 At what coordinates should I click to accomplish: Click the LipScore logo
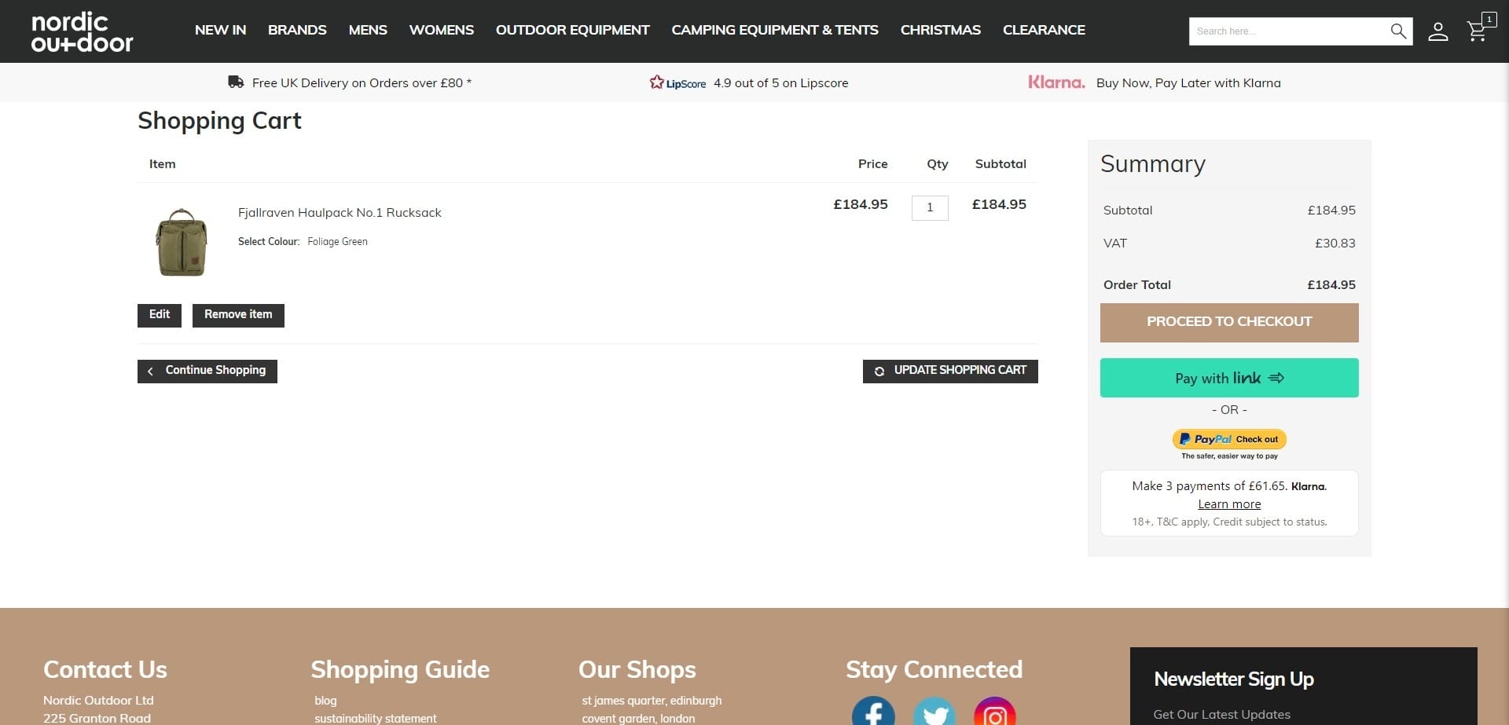point(677,82)
